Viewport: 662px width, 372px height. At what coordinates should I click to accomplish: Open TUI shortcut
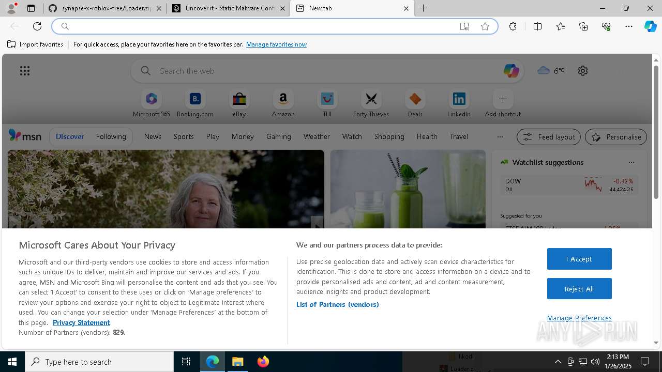coord(327,104)
